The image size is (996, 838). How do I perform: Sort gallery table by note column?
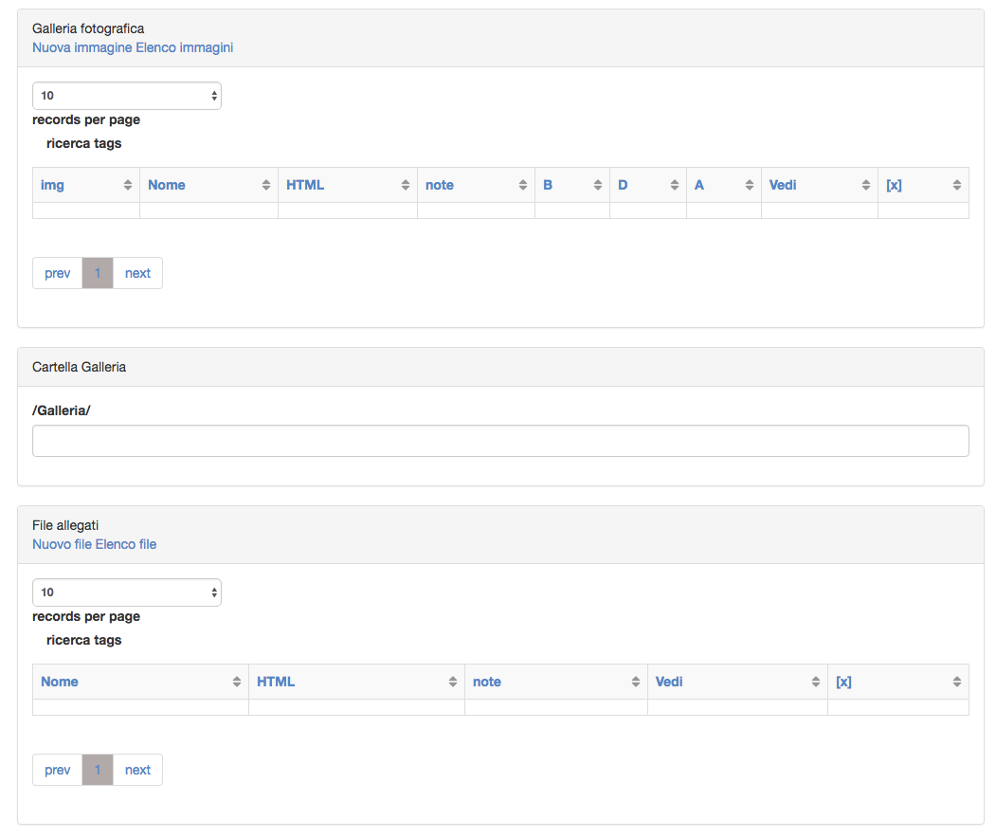[476, 185]
